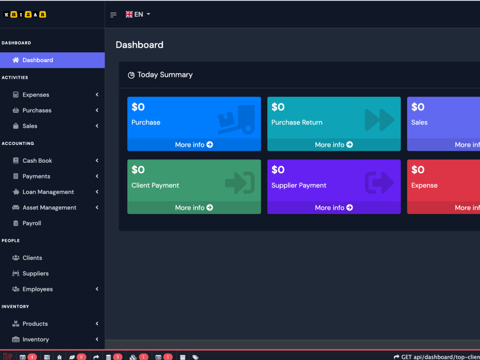Open the Suppliers menu item
Image resolution: width=480 pixels, height=360 pixels.
tap(52, 274)
